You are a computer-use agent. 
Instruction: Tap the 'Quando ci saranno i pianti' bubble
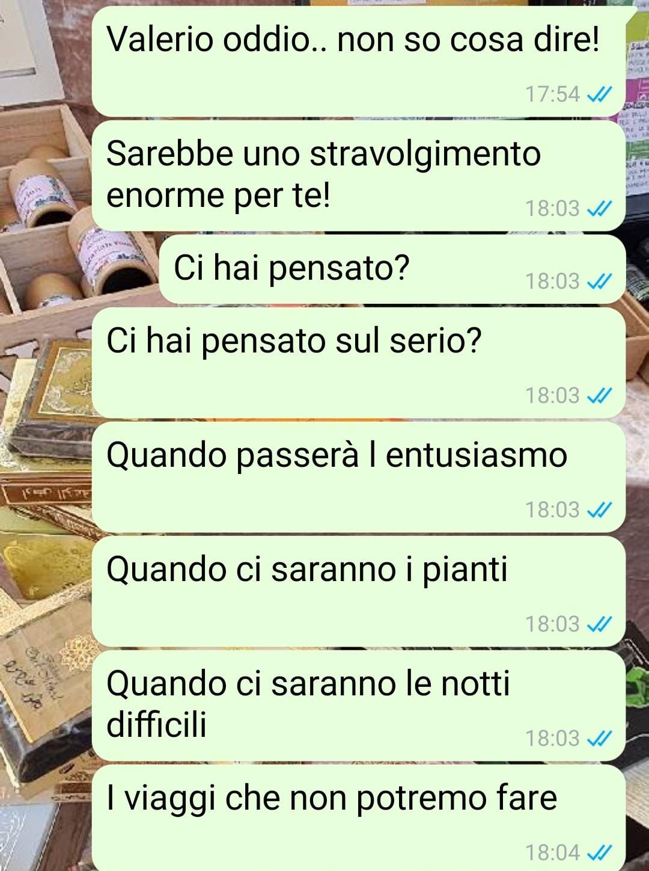click(x=359, y=591)
